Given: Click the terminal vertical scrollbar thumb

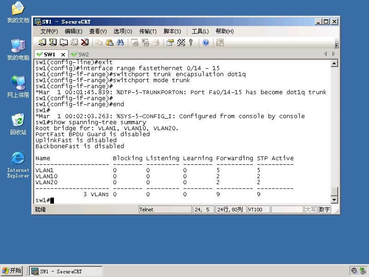Looking at the screenshot, I should point(334,191).
